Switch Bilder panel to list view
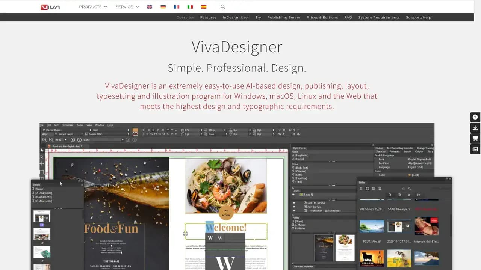The width and height of the screenshot is (481, 270). [x=361, y=189]
